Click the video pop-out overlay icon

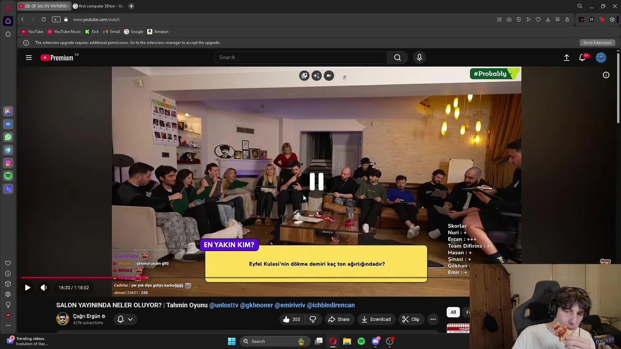pos(304,76)
